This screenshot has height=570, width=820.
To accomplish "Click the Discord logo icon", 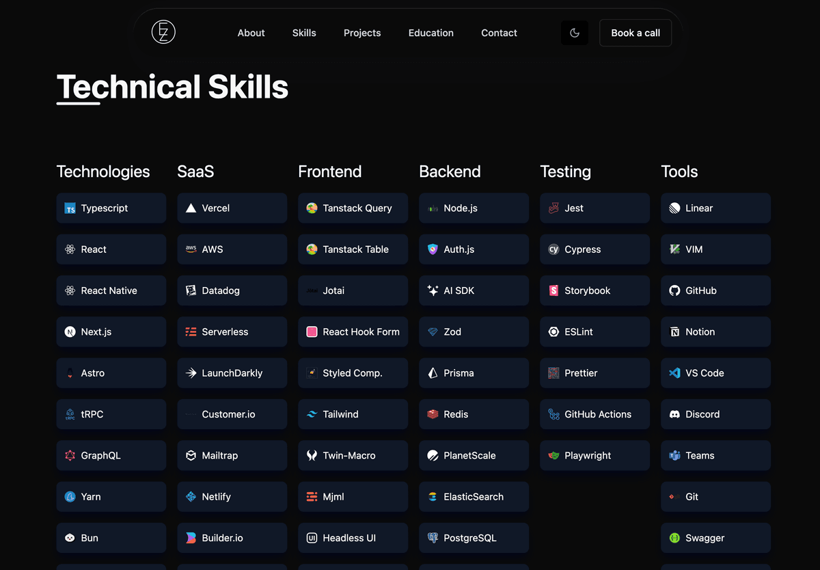I will pos(674,414).
